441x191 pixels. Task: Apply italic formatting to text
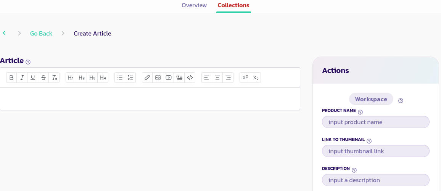pyautogui.click(x=22, y=78)
